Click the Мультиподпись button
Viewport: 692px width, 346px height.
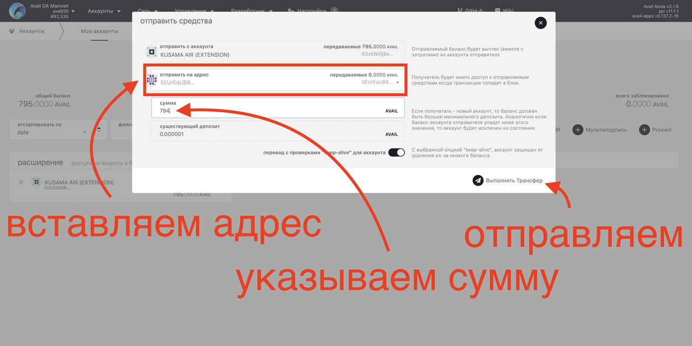tap(600, 130)
